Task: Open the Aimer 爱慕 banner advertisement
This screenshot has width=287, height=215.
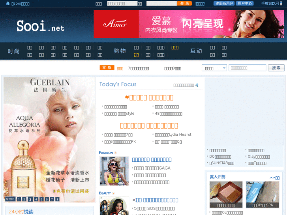Action: click(189, 24)
